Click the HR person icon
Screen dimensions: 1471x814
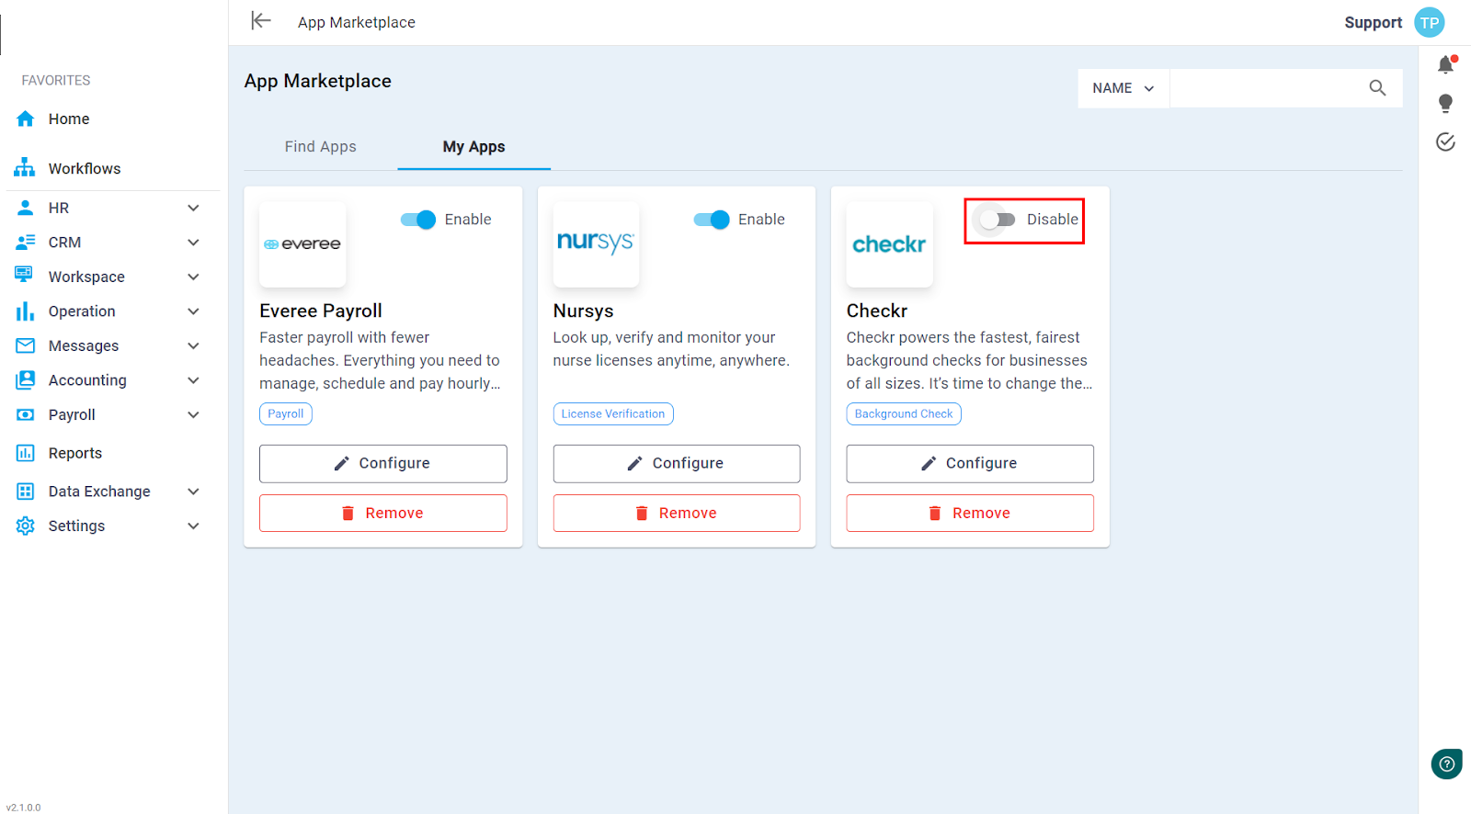(x=26, y=208)
